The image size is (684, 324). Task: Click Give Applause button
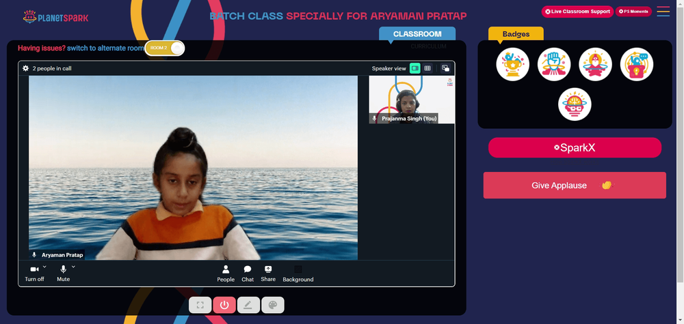point(575,186)
